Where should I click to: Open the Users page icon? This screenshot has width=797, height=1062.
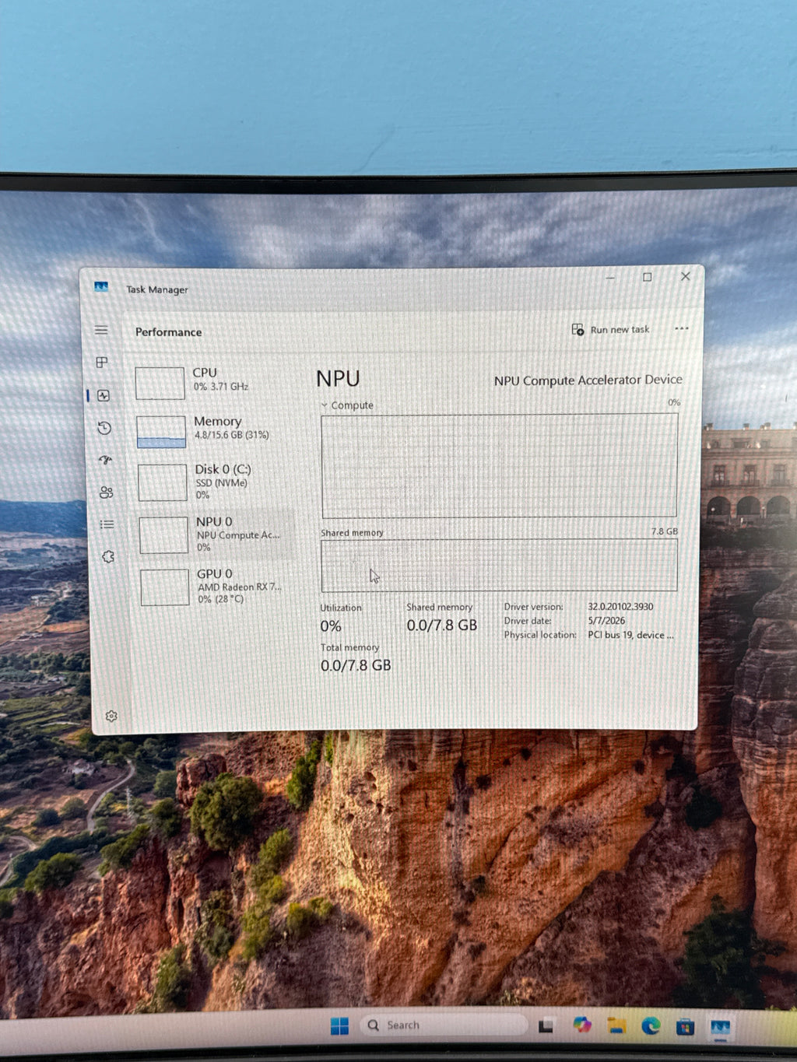click(106, 492)
